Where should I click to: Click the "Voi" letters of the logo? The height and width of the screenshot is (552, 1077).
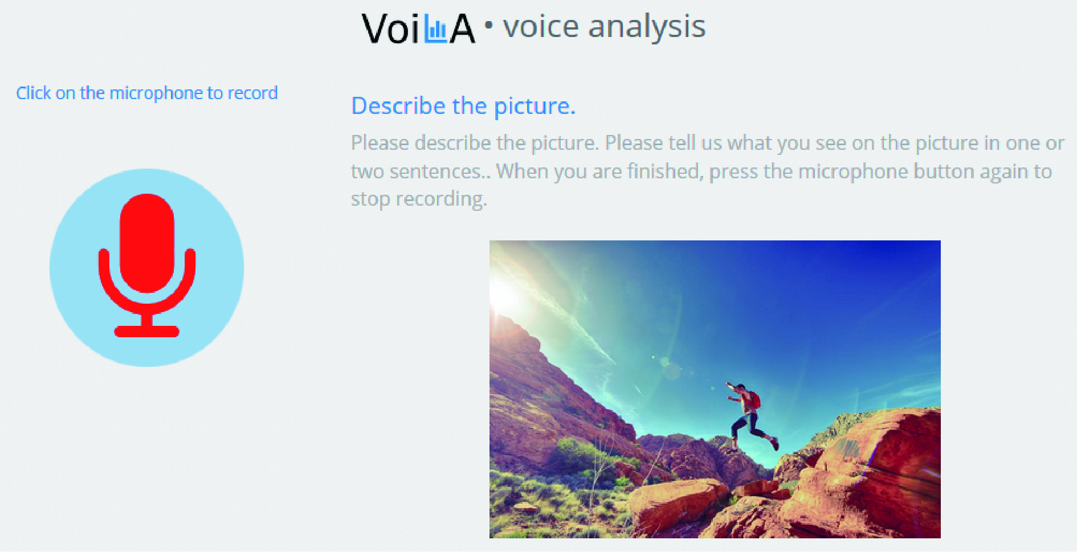pyautogui.click(x=391, y=29)
